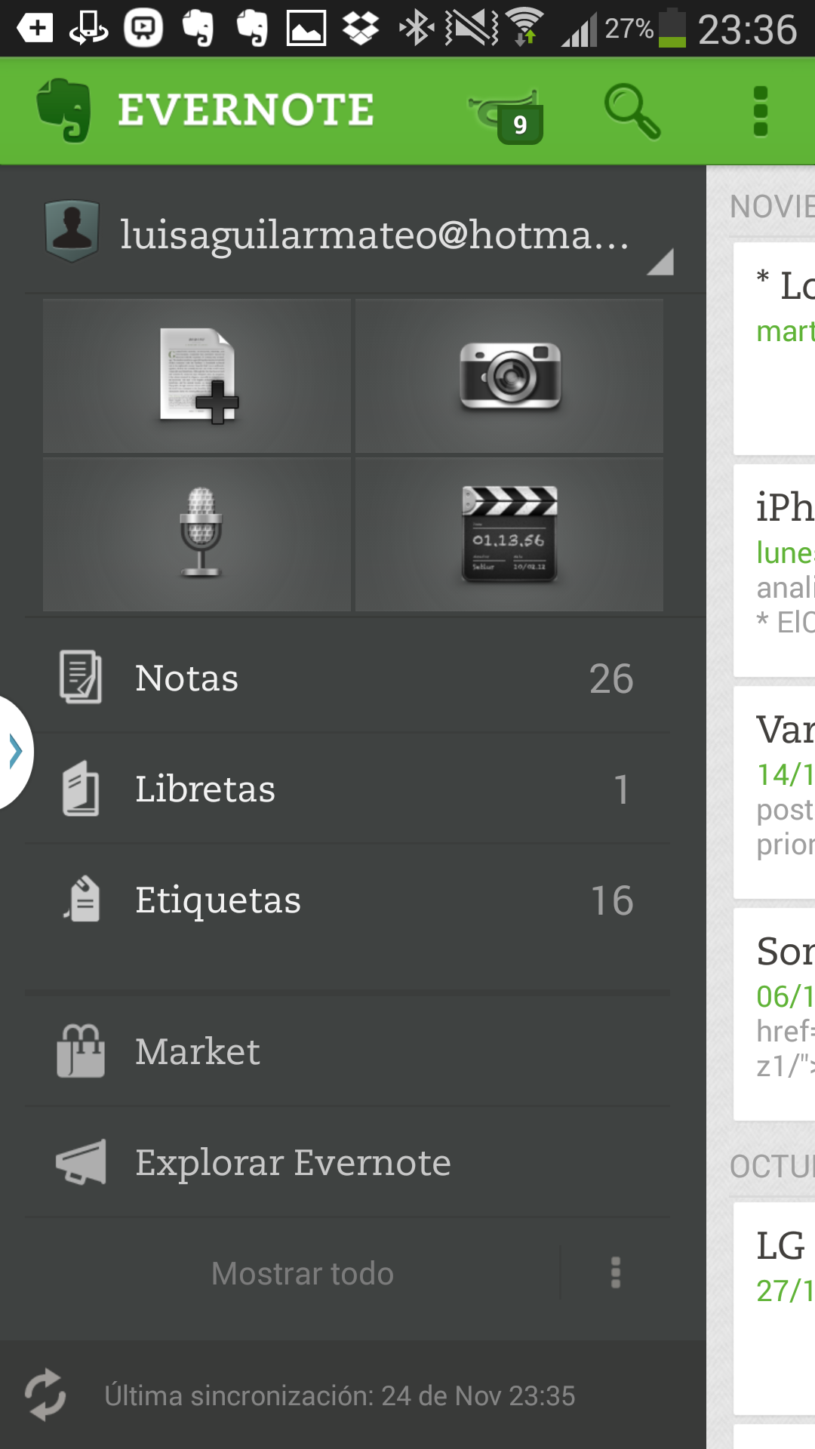Select Etiquetas tags
Image resolution: width=815 pixels, height=1449 pixels.
347,900
